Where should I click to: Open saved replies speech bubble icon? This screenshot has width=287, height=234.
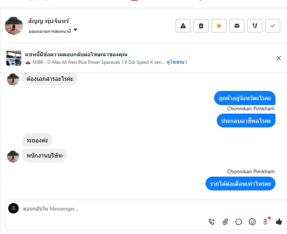(239, 222)
